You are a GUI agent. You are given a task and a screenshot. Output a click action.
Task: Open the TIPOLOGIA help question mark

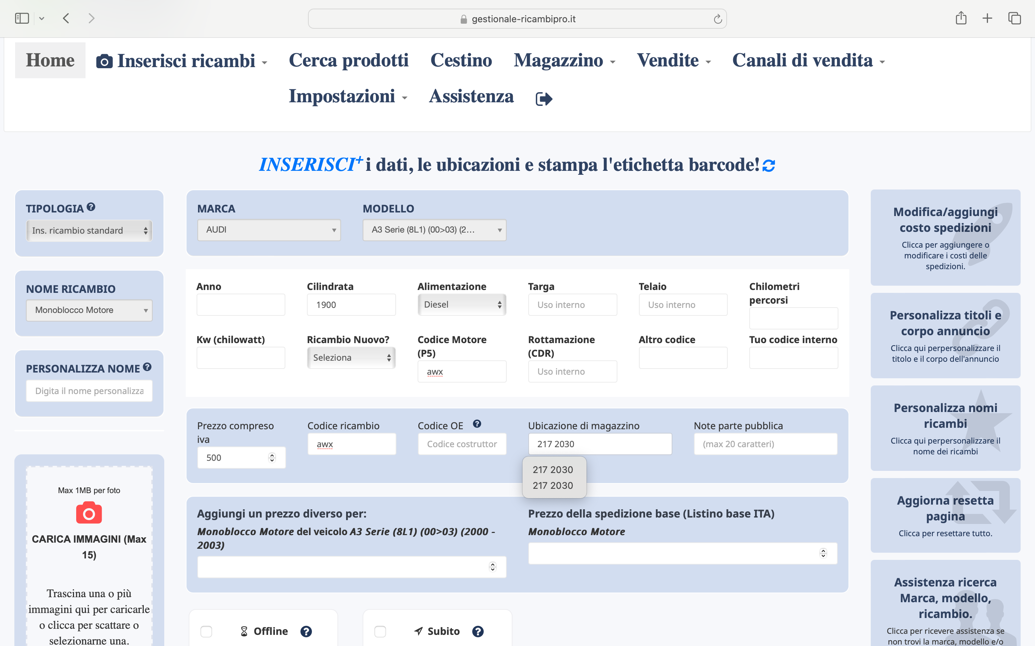(91, 207)
